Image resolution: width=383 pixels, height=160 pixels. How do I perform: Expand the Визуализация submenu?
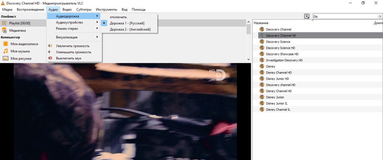[x=74, y=37]
